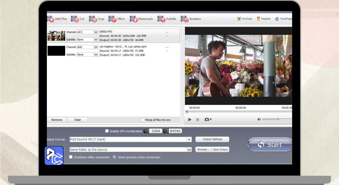Adjust the volume slider
Screen dimensions: 339x185
coord(278,119)
